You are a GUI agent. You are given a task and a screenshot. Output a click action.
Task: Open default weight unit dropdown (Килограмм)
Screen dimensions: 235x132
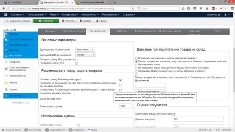click(x=85, y=49)
